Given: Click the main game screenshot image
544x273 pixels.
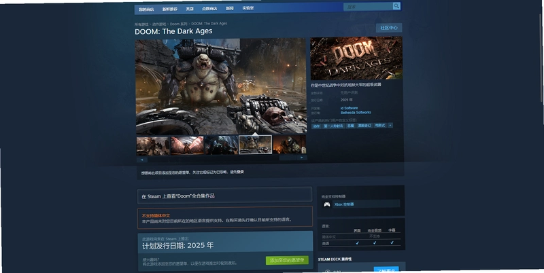Looking at the screenshot, I should pos(221,87).
